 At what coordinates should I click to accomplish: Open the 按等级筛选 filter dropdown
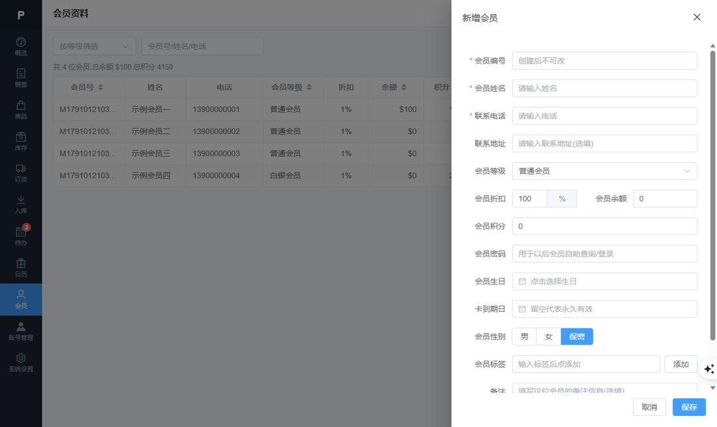tap(95, 46)
